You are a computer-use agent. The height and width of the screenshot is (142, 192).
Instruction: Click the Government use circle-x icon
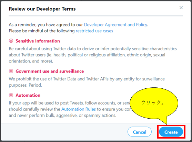coord(11,71)
